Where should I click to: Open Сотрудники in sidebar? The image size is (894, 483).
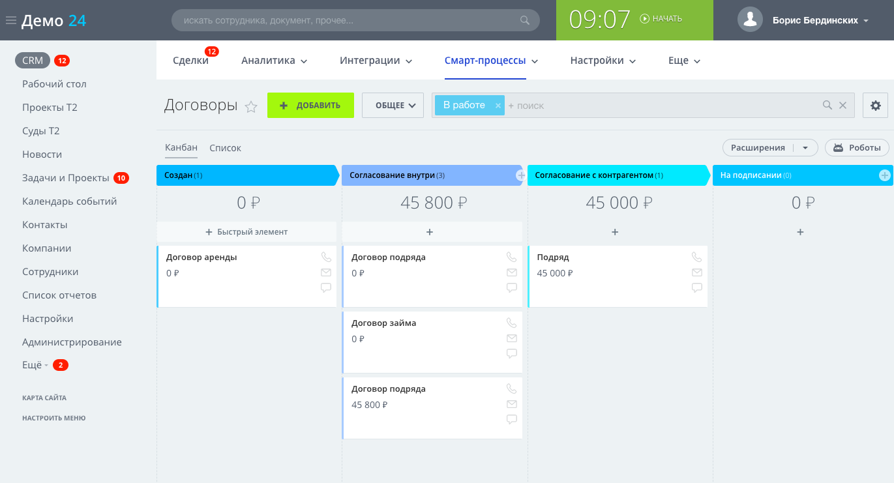tap(50, 272)
